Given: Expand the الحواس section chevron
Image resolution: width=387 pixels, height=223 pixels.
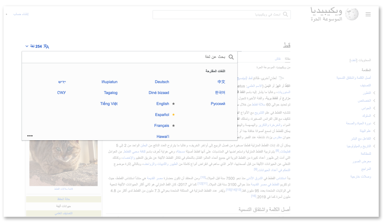Looking at the screenshot, I should tap(374, 108).
